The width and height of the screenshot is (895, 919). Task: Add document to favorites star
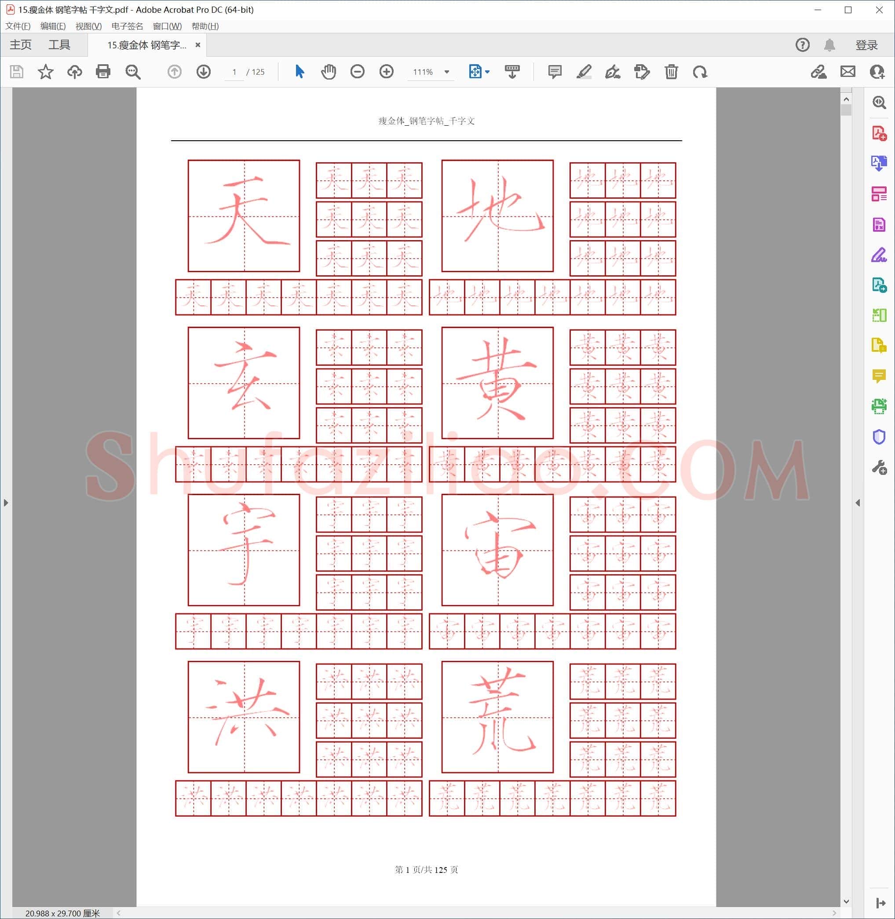click(46, 72)
